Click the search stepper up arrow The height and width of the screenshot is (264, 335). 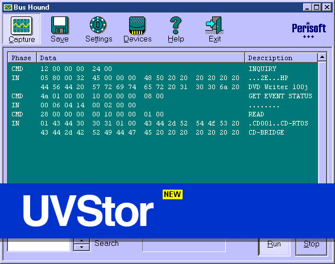pyautogui.click(x=81, y=241)
